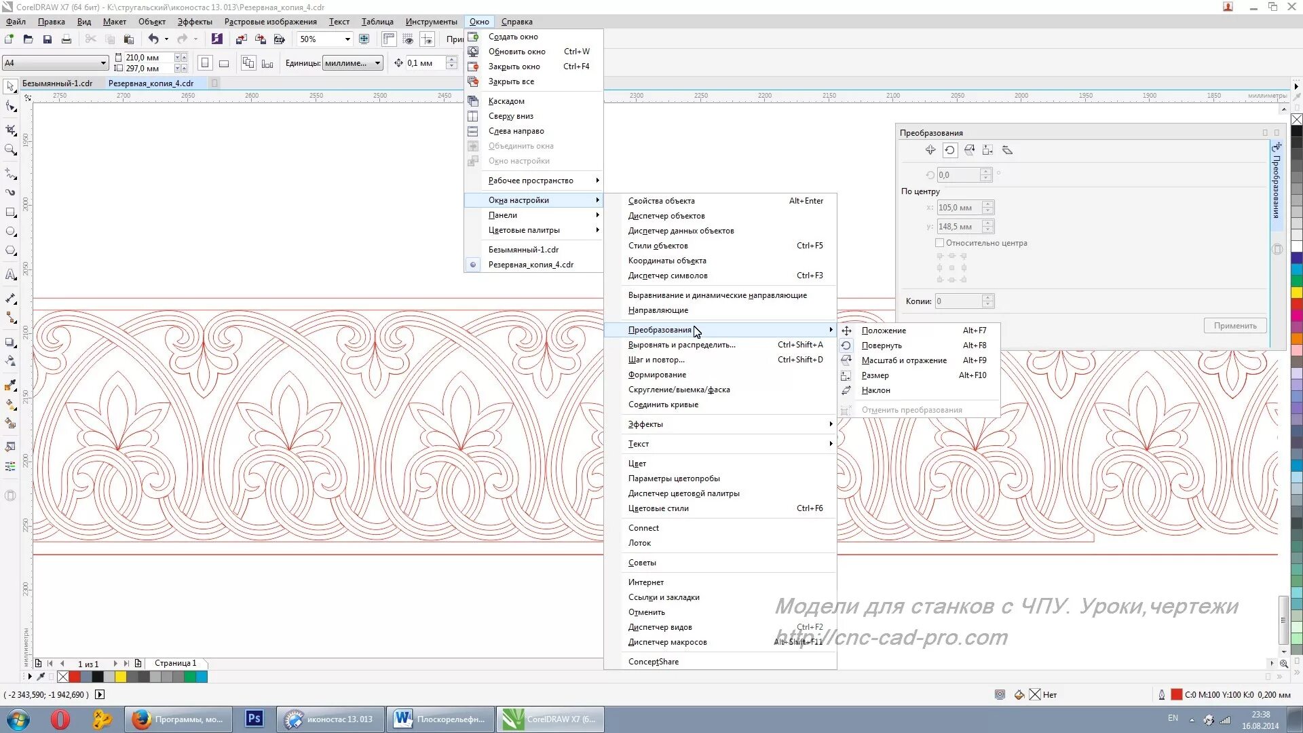Image resolution: width=1303 pixels, height=733 pixels.
Task: Select the Scale and mirror transformation icon
Action: (x=969, y=151)
